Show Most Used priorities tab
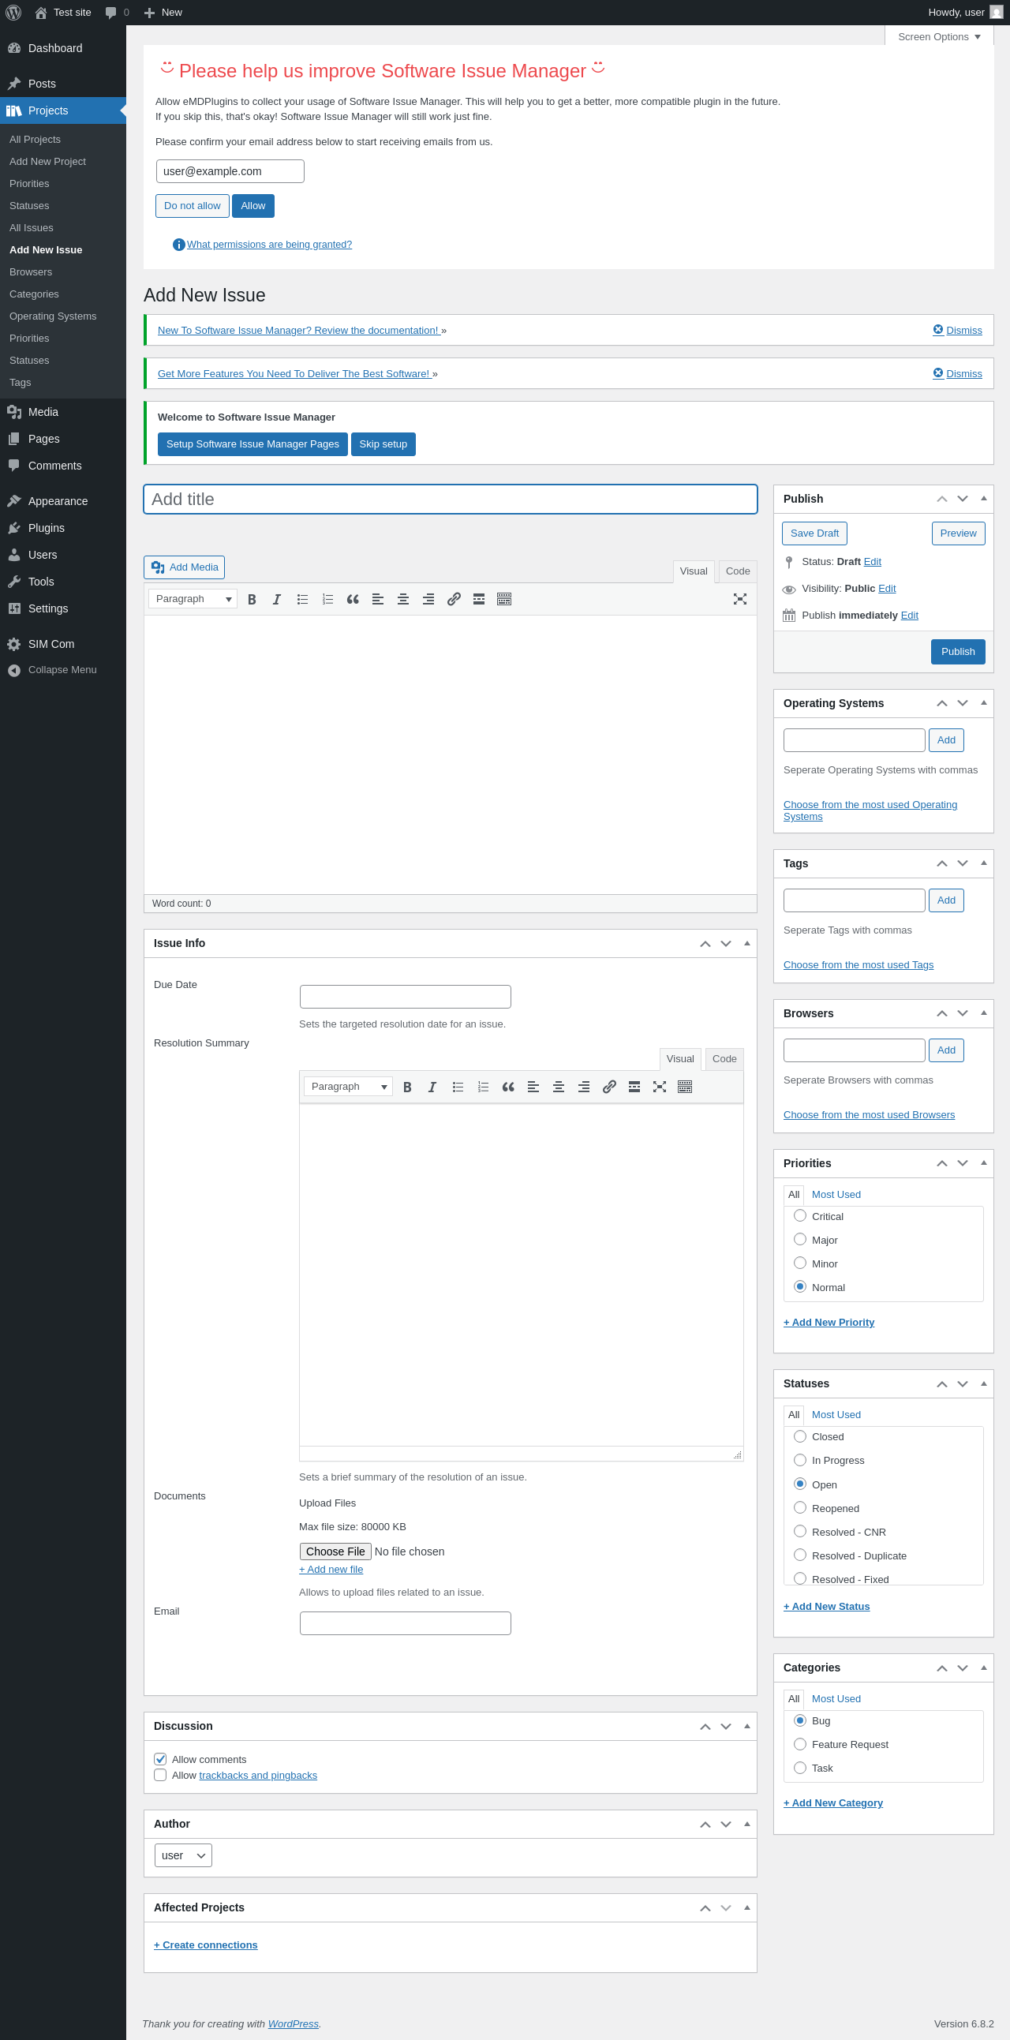1010x2040 pixels. click(x=836, y=1195)
